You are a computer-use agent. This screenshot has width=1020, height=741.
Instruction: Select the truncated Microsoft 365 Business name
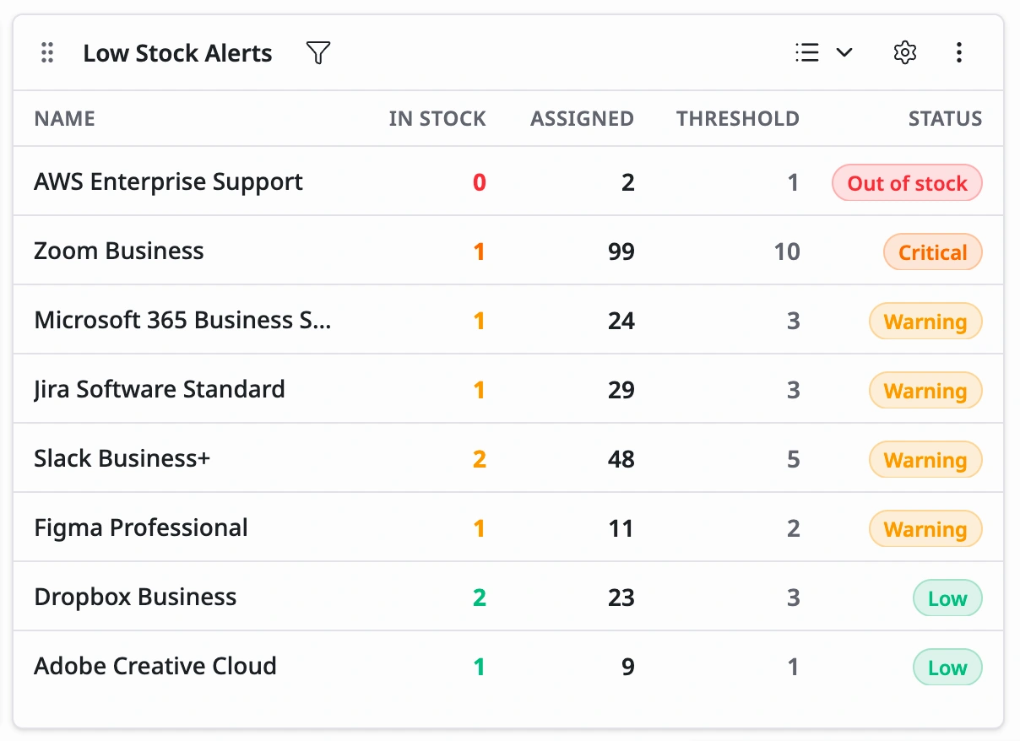182,320
